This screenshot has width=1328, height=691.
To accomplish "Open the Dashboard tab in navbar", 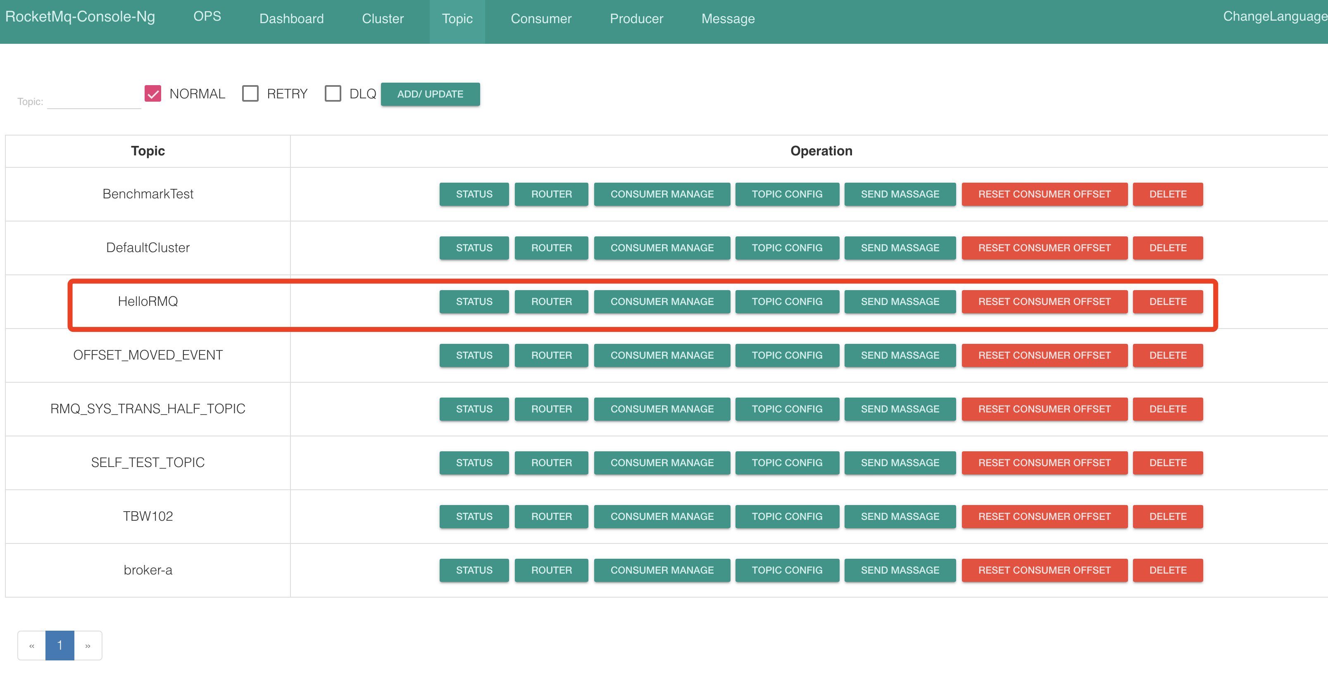I will [291, 19].
